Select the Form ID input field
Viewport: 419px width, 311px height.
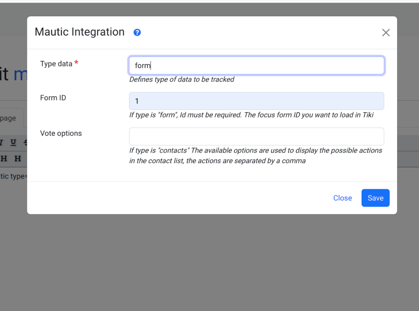tap(256, 101)
